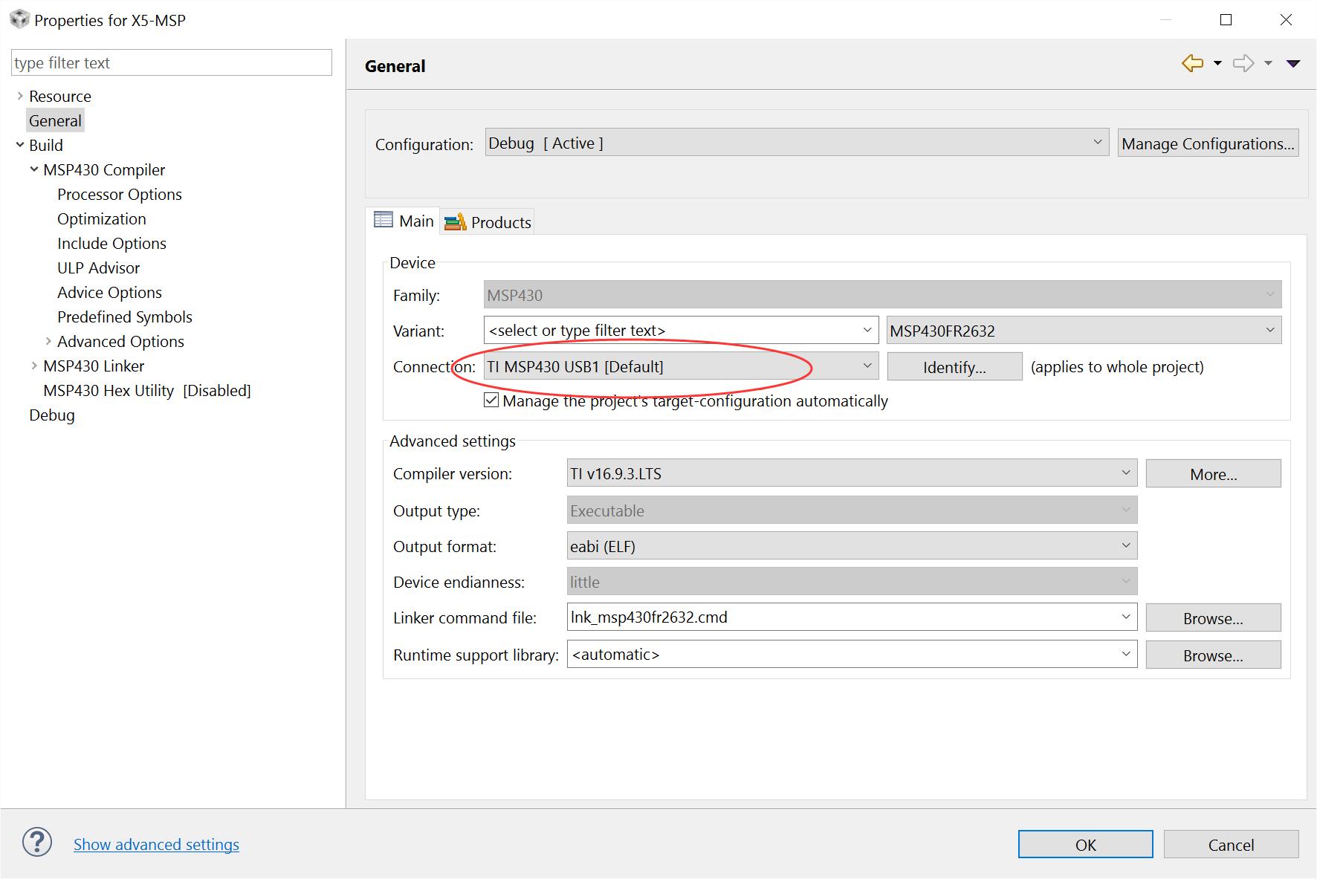
Task: Click the help question mark icon
Action: pyautogui.click(x=37, y=843)
